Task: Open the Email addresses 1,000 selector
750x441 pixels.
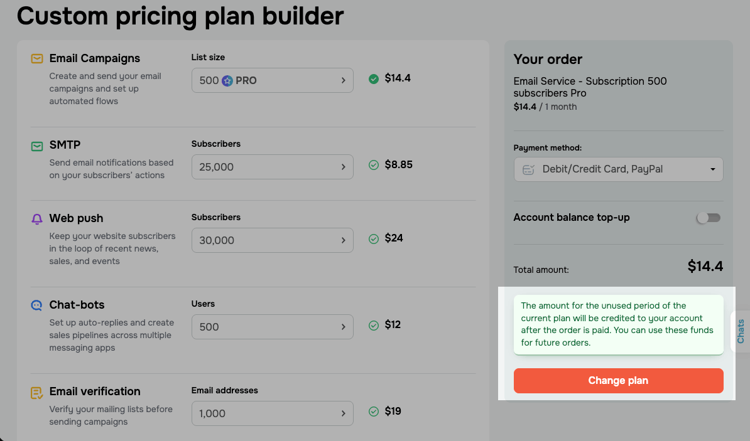Action: point(272,413)
